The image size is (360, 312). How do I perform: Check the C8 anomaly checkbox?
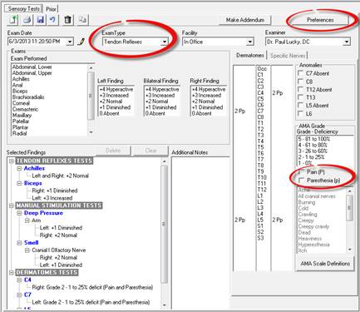pyautogui.click(x=300, y=82)
